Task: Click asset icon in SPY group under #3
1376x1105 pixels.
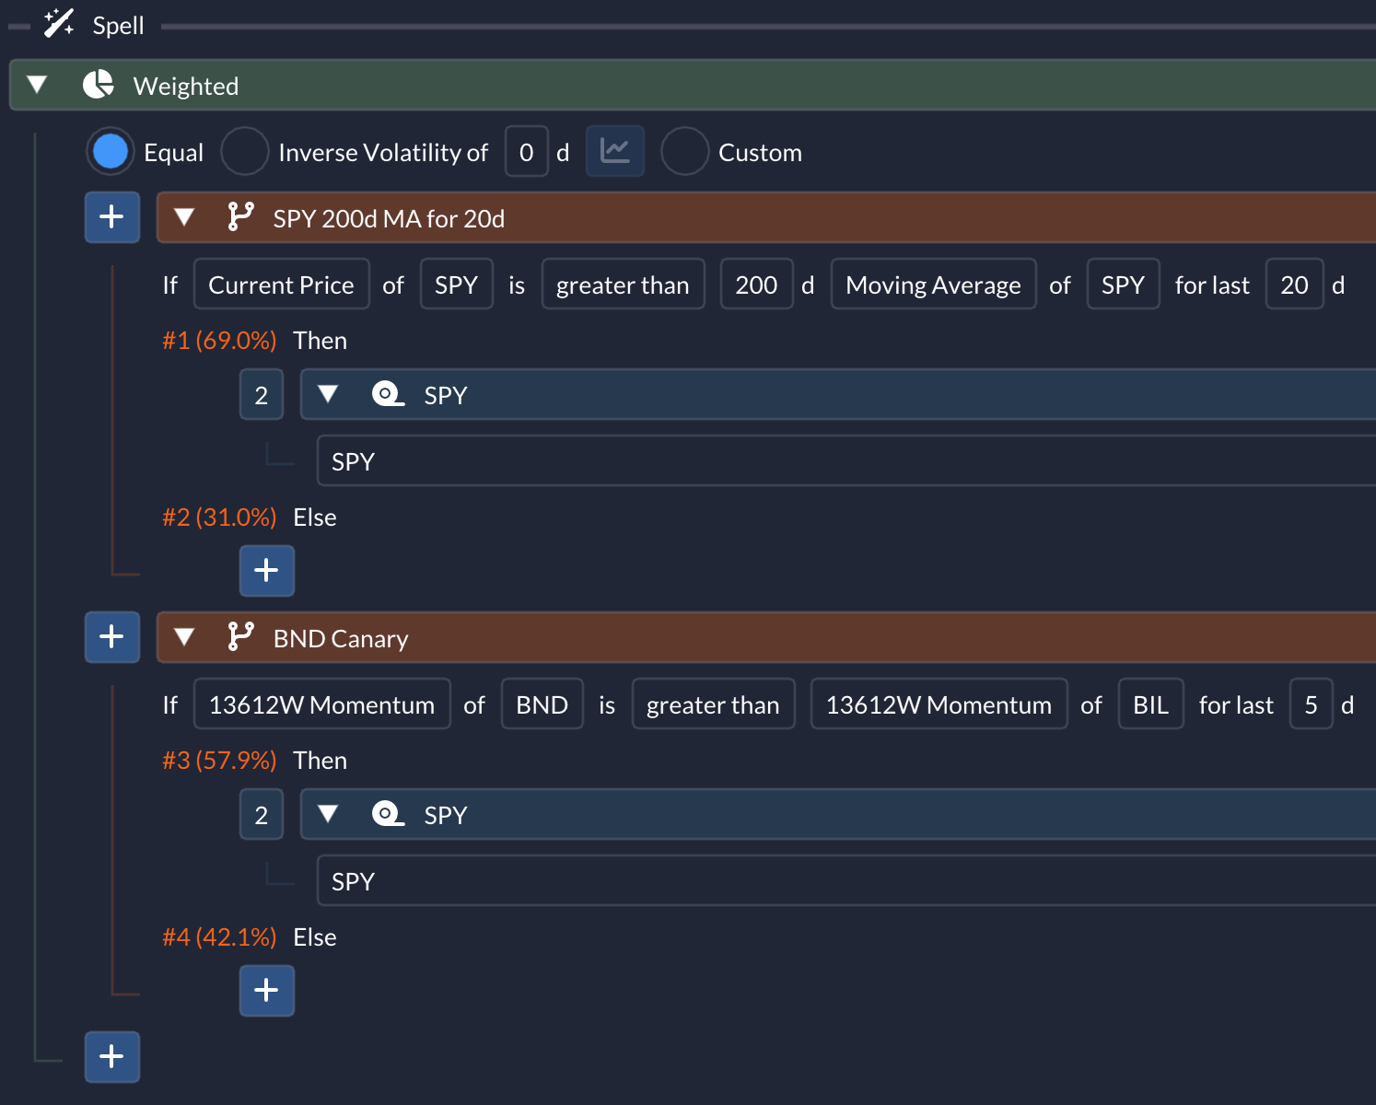Action: 388,814
